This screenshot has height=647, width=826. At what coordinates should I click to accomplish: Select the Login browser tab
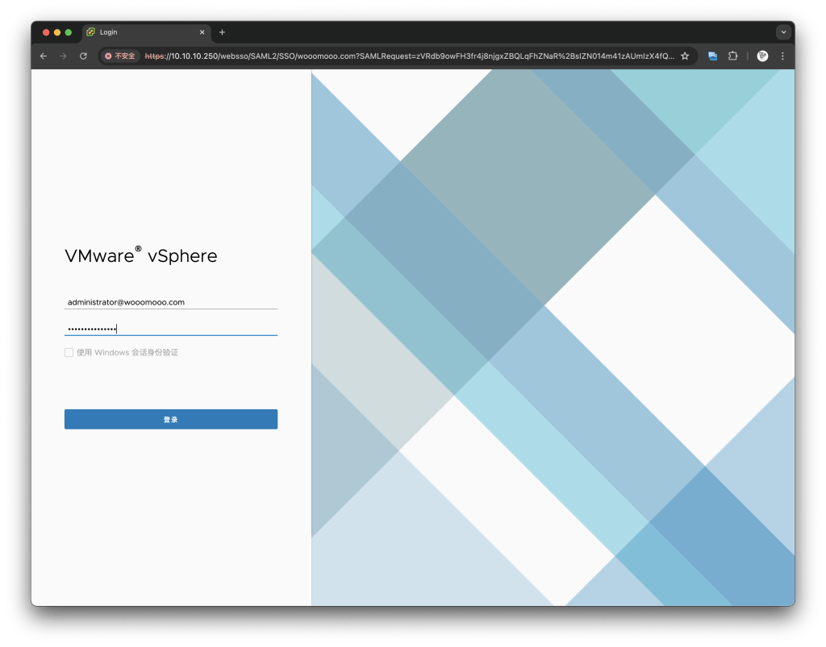click(147, 32)
